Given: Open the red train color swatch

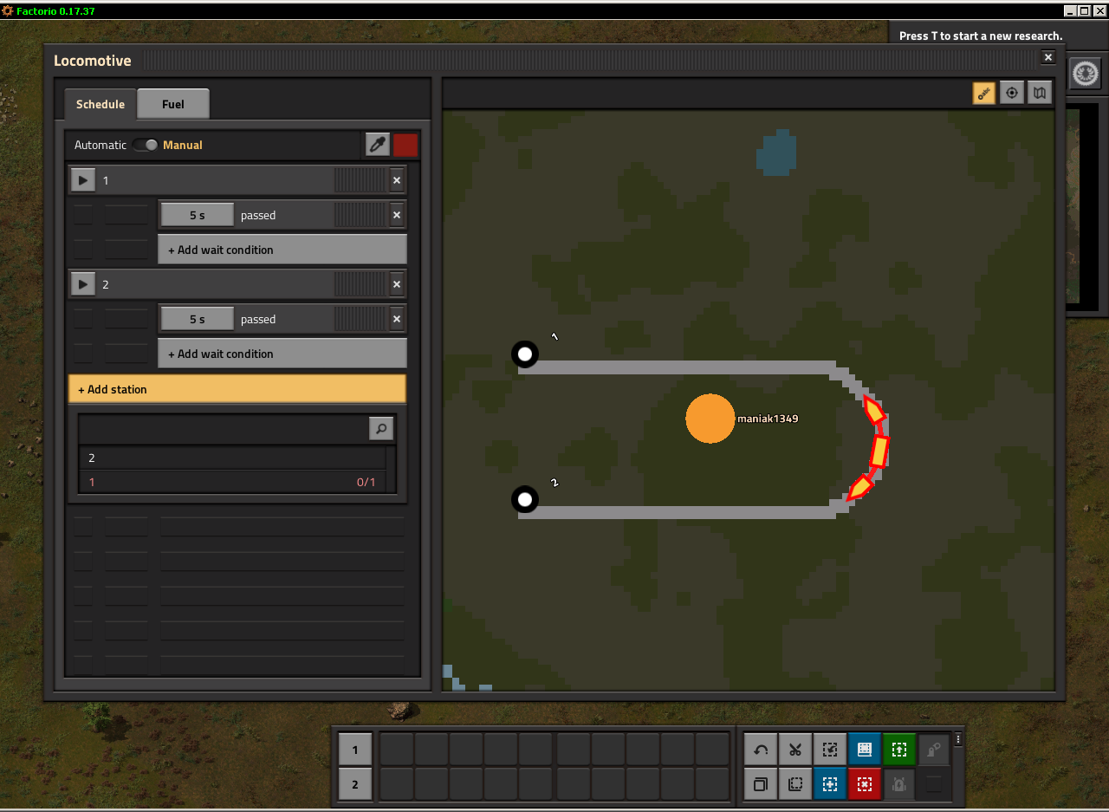Looking at the screenshot, I should [405, 145].
